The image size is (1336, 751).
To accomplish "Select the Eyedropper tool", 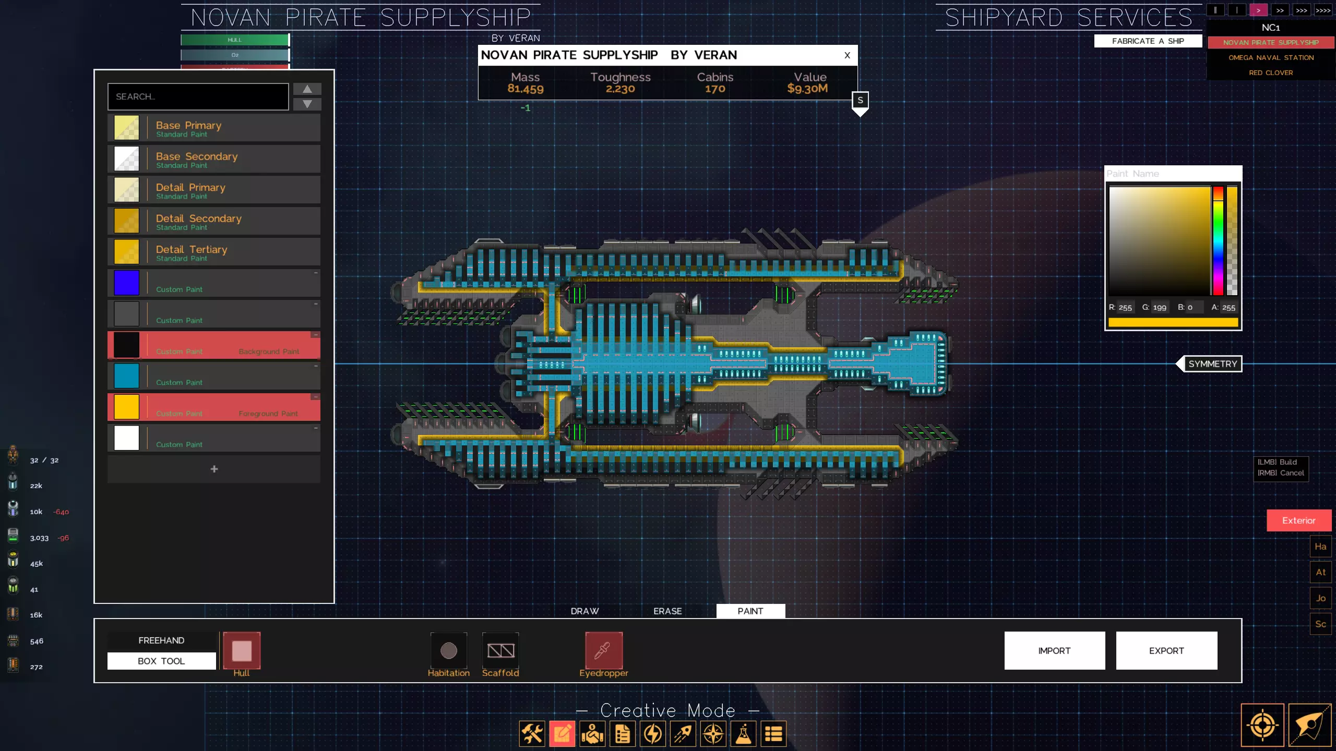I will coord(603,650).
